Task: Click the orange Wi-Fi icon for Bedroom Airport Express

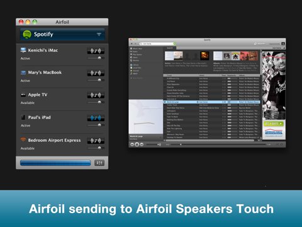Action: pos(23,139)
